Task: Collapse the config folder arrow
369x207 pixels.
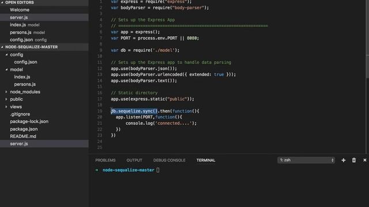Action: point(6,55)
